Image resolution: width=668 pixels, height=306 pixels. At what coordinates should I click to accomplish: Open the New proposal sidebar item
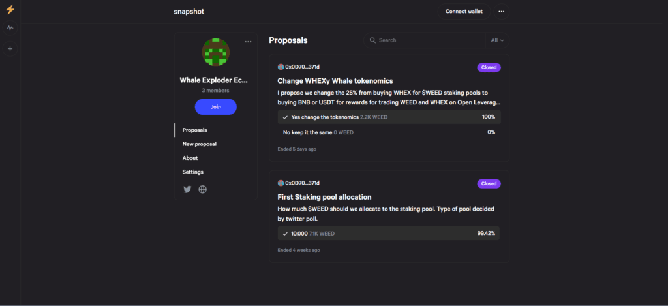[x=200, y=144]
